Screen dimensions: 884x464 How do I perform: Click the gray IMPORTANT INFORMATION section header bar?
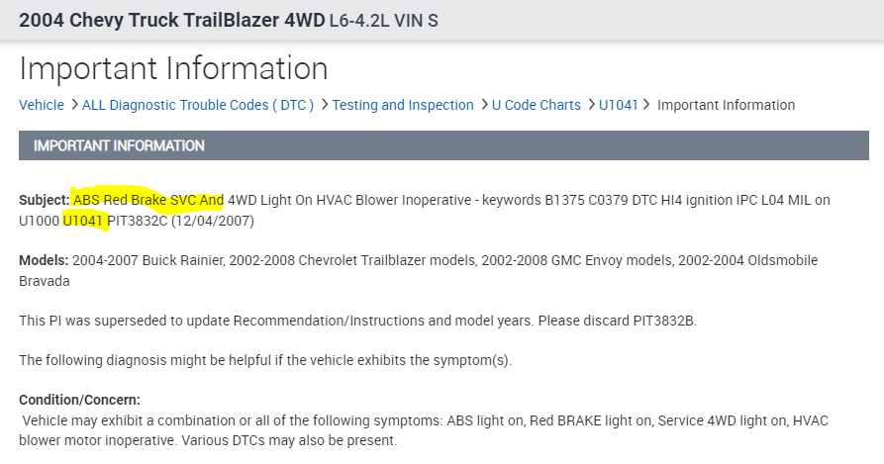[x=443, y=145]
